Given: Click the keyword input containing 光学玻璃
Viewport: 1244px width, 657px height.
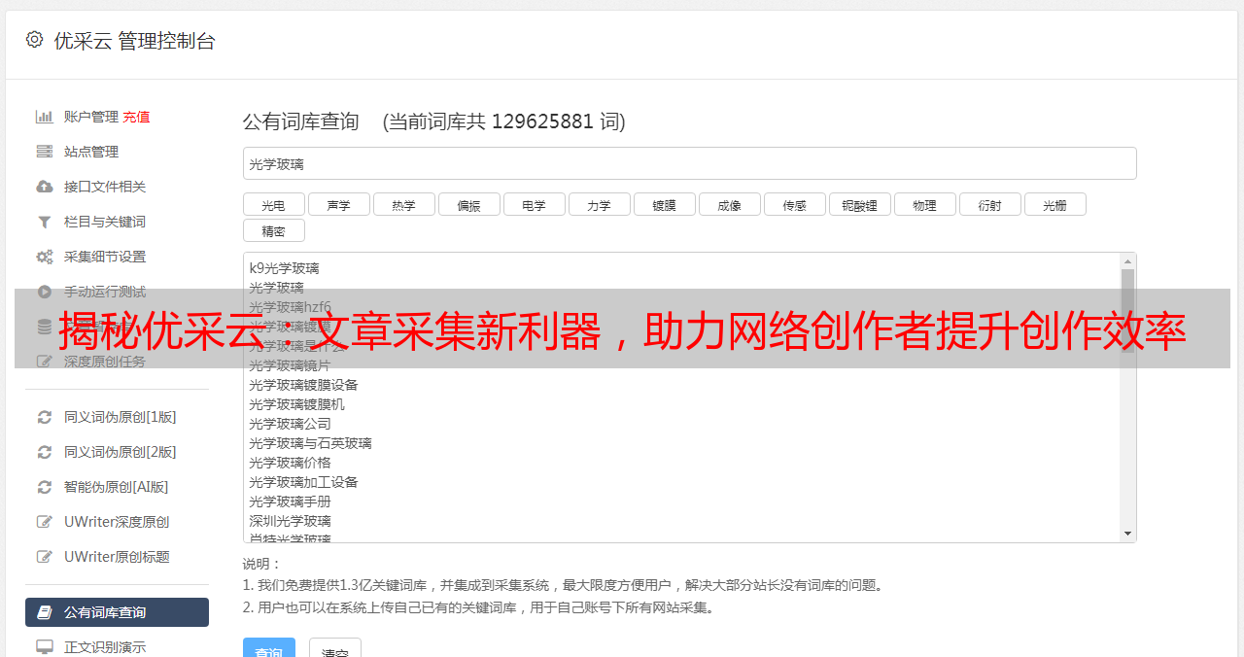Looking at the screenshot, I should [689, 163].
